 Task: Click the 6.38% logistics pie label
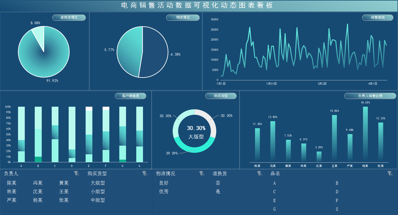(176, 54)
